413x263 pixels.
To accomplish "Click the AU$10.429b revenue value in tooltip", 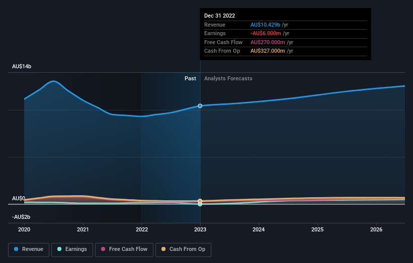I will [265, 25].
